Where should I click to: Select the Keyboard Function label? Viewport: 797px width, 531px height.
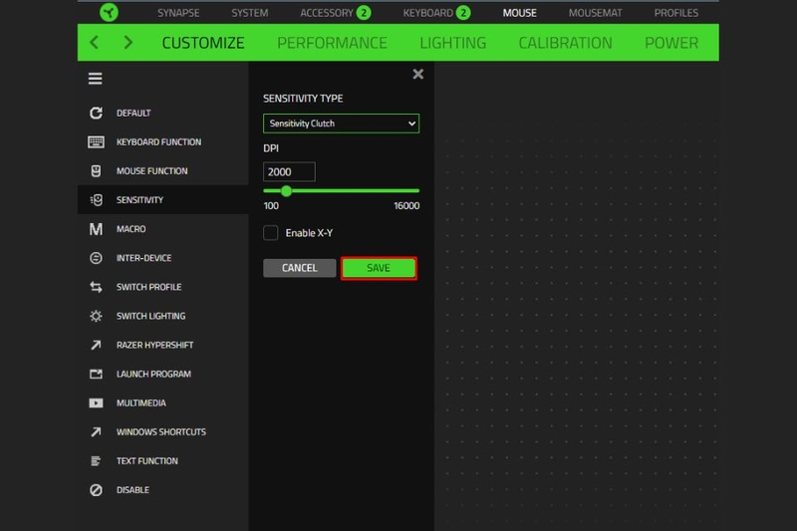[x=158, y=141]
